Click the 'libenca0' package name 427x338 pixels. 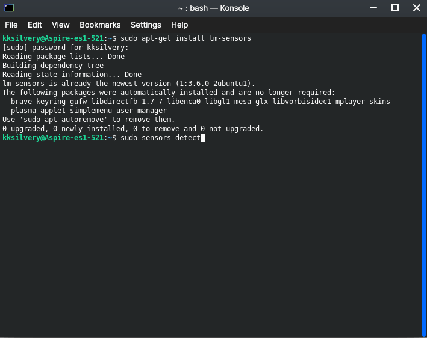pos(184,102)
